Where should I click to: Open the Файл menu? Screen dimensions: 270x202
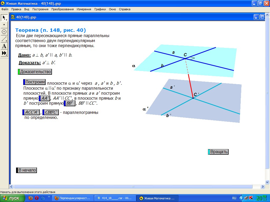(5, 9)
